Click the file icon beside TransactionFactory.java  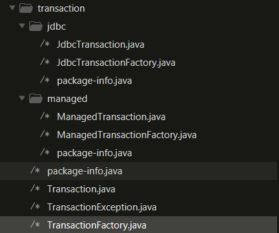[35, 225]
